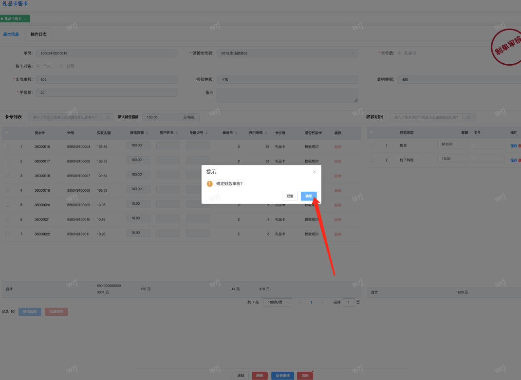The image size is (521, 380).
Task: Go to next page arrow
Action: [322, 302]
